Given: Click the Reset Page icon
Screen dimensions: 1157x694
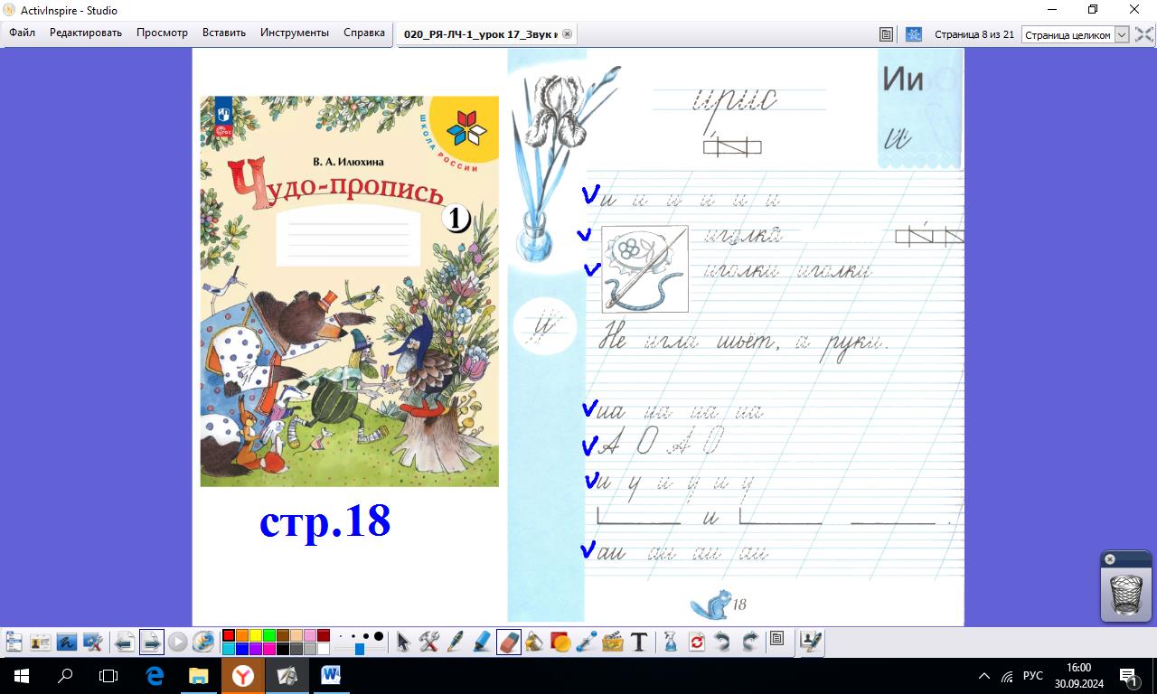Looking at the screenshot, I should pos(697,642).
